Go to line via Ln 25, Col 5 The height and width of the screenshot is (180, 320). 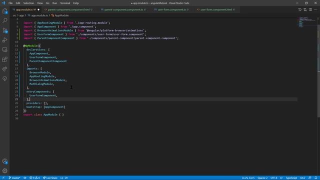[248, 178]
